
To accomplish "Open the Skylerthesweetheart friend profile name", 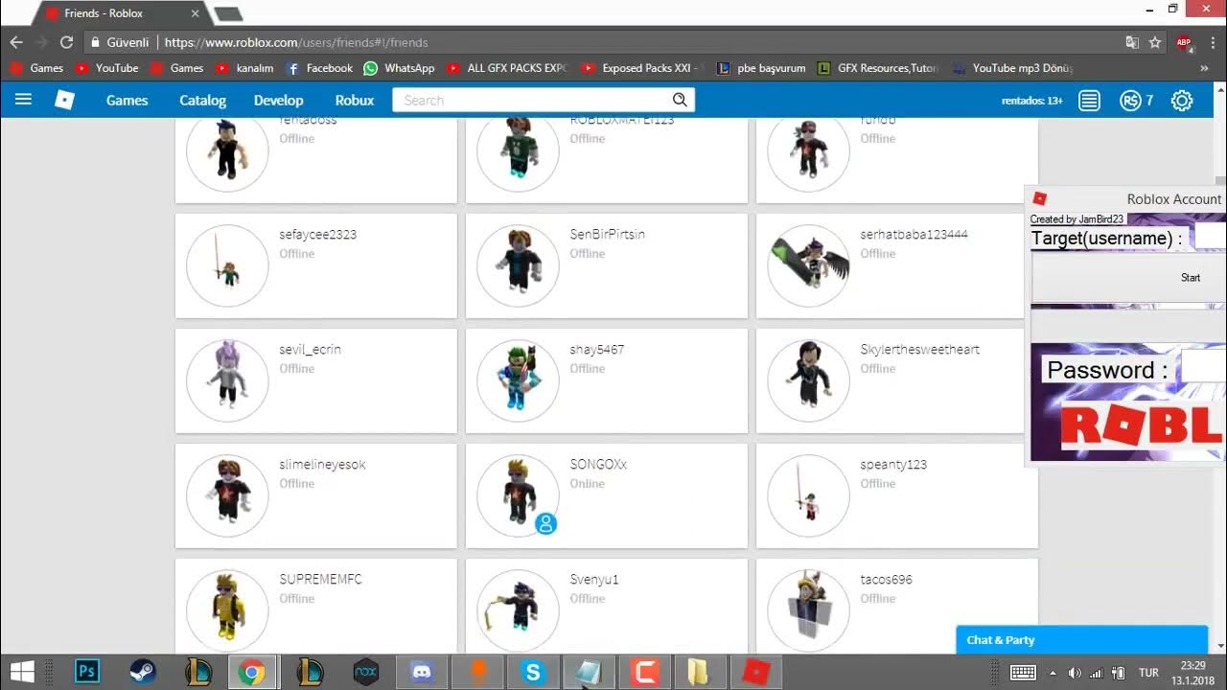I will click(x=919, y=350).
